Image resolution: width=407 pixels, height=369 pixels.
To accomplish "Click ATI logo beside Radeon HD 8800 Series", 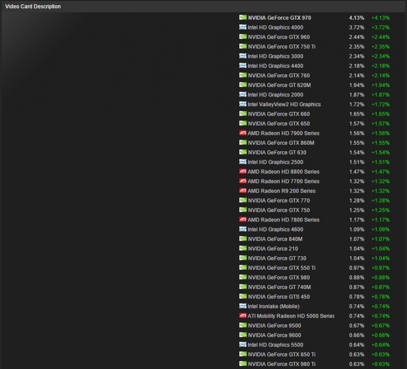I will pos(243,171).
